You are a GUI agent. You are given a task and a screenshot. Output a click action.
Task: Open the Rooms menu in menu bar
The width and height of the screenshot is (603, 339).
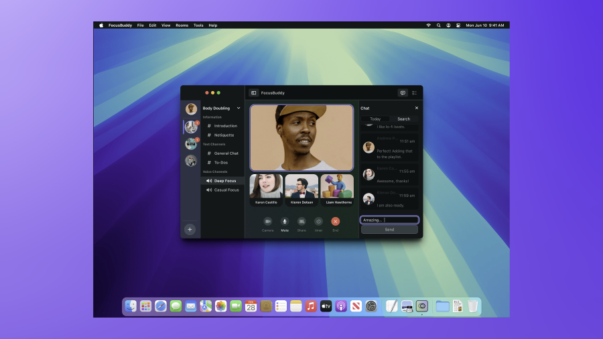tap(182, 25)
